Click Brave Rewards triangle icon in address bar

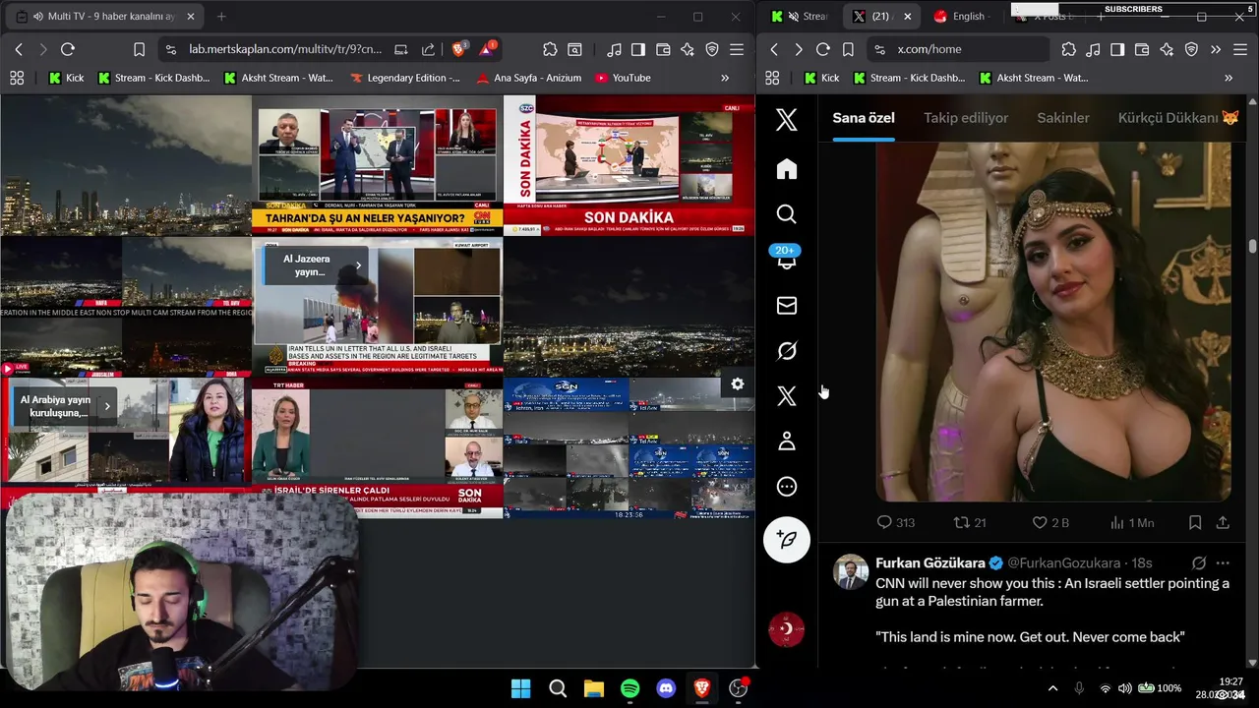pos(487,49)
